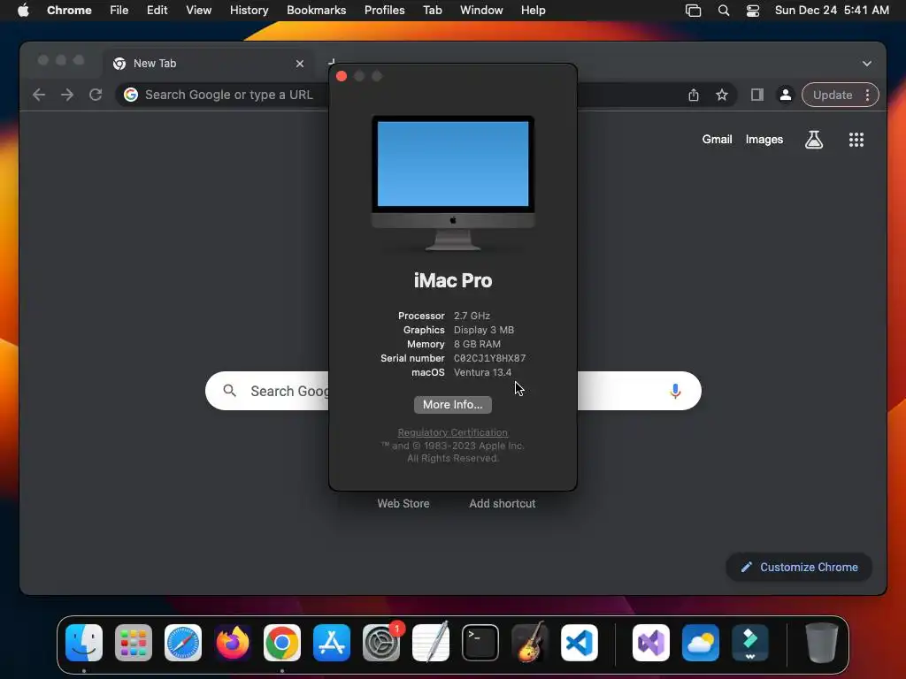
Task: Open the Chrome application menu
Action: (x=69, y=11)
